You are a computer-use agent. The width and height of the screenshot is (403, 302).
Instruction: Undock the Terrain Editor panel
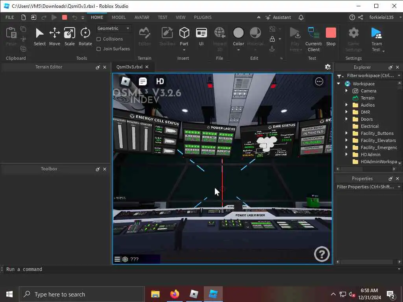(98, 67)
